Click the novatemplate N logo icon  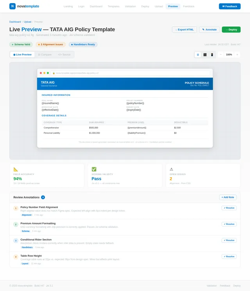tap(12, 6)
